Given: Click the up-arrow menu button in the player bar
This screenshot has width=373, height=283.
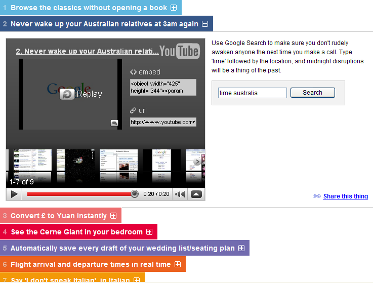Looking at the screenshot, I should 196,194.
